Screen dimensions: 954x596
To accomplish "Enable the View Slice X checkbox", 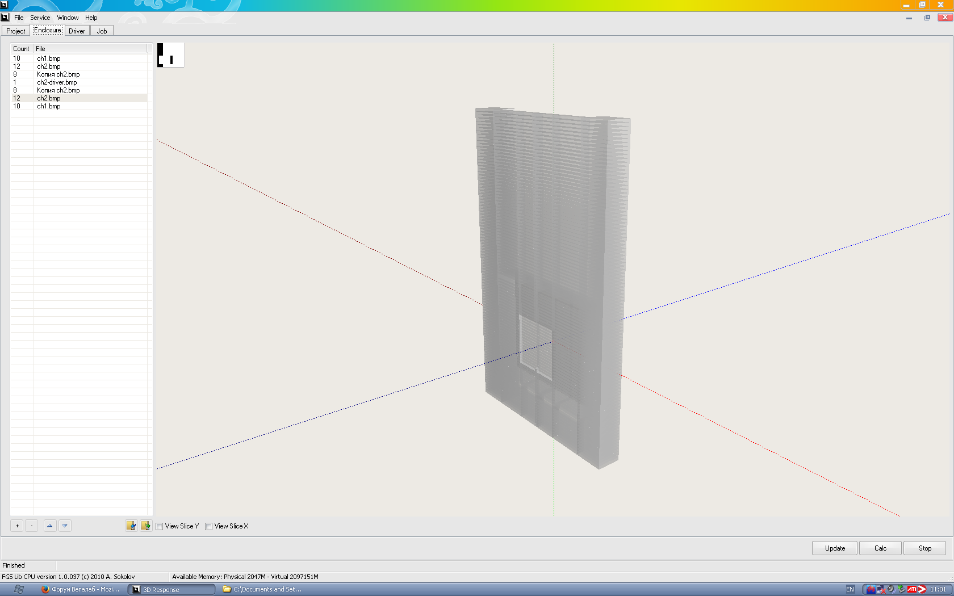I will click(x=209, y=526).
